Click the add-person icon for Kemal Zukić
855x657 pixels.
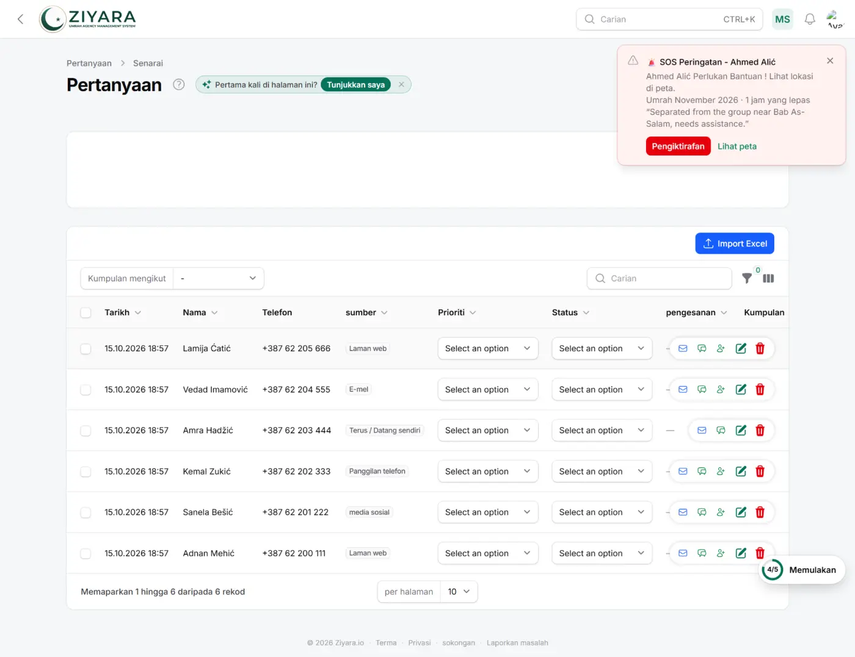pyautogui.click(x=721, y=471)
